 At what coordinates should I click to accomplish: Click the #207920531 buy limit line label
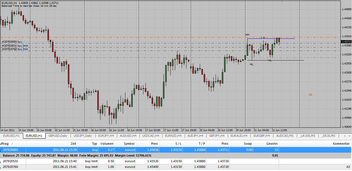pos(15,46)
